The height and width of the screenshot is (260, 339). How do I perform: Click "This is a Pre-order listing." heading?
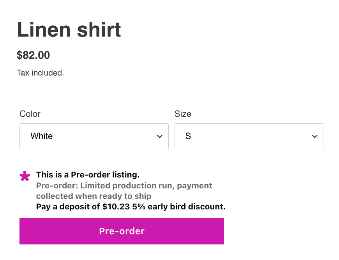coord(88,175)
